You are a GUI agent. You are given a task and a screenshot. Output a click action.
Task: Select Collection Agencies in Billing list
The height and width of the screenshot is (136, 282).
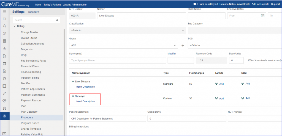point(32,44)
